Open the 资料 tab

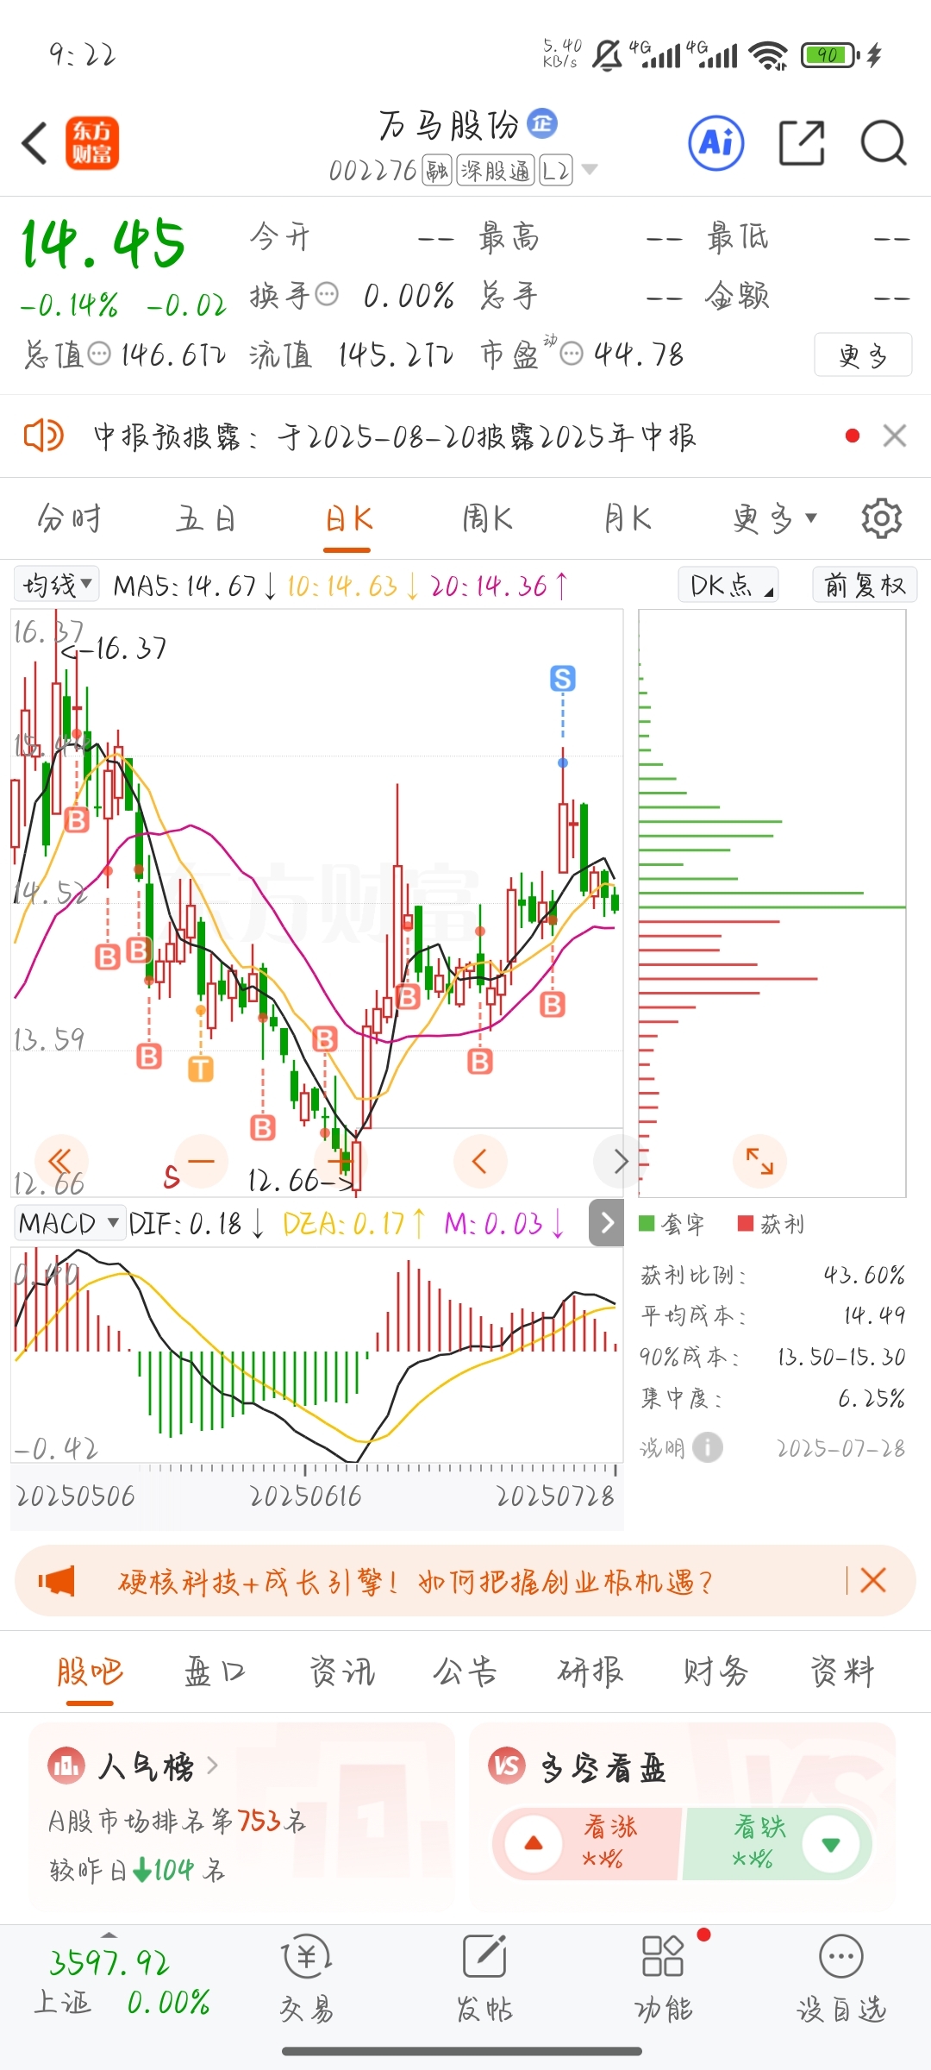842,1672
